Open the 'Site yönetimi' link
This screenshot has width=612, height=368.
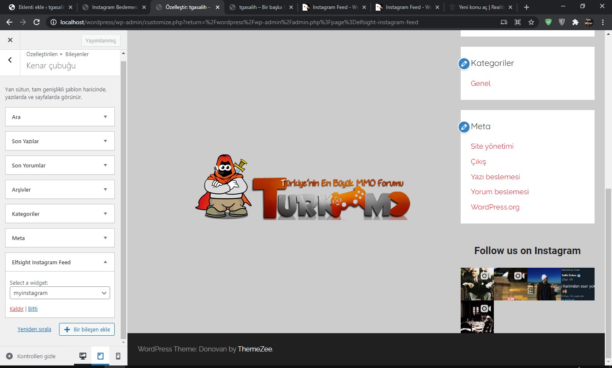tap(492, 146)
